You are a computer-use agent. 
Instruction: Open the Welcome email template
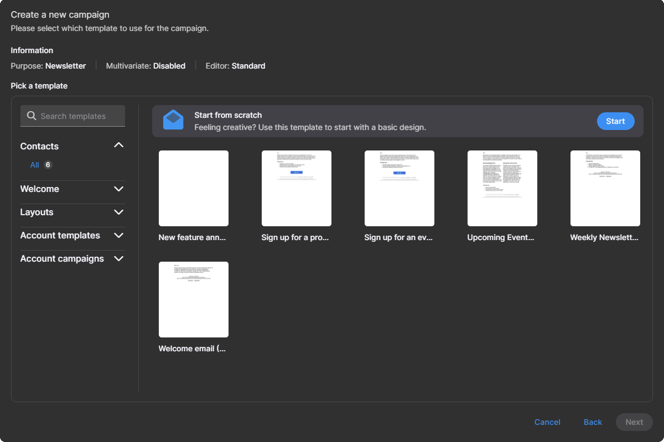[193, 299]
